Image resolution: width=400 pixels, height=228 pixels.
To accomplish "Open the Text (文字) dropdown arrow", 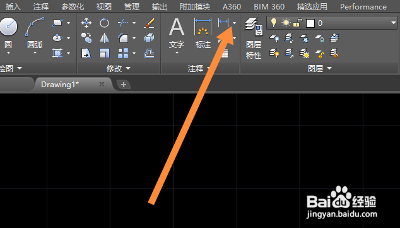I will [177, 53].
